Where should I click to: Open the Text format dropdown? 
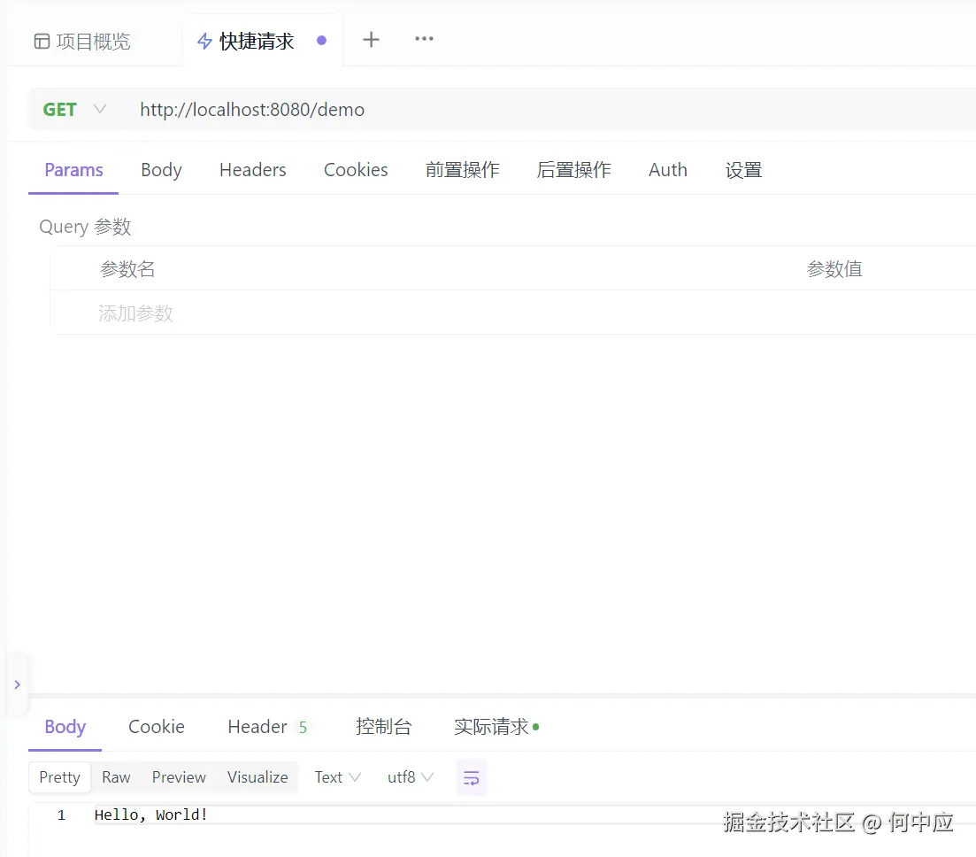click(336, 776)
